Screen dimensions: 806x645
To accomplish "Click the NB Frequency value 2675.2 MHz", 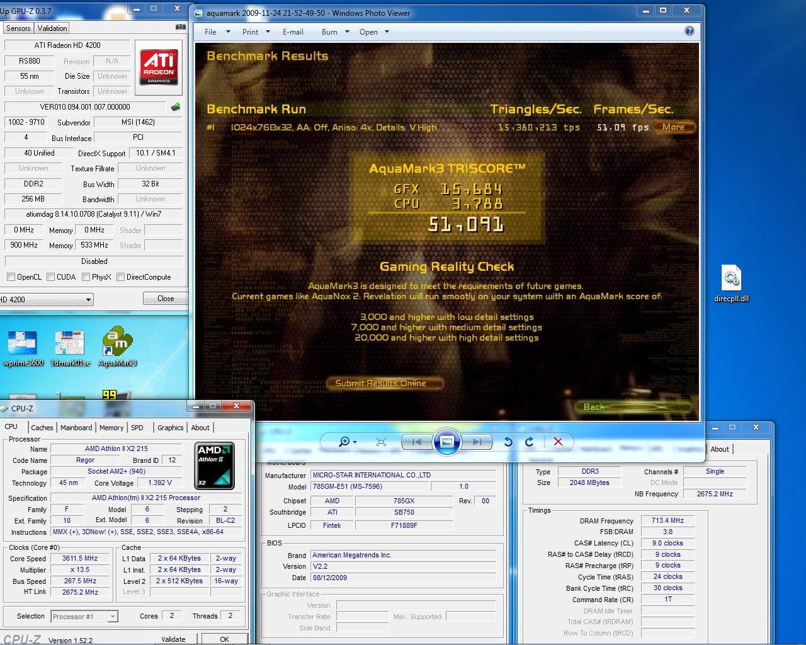I will [715, 494].
